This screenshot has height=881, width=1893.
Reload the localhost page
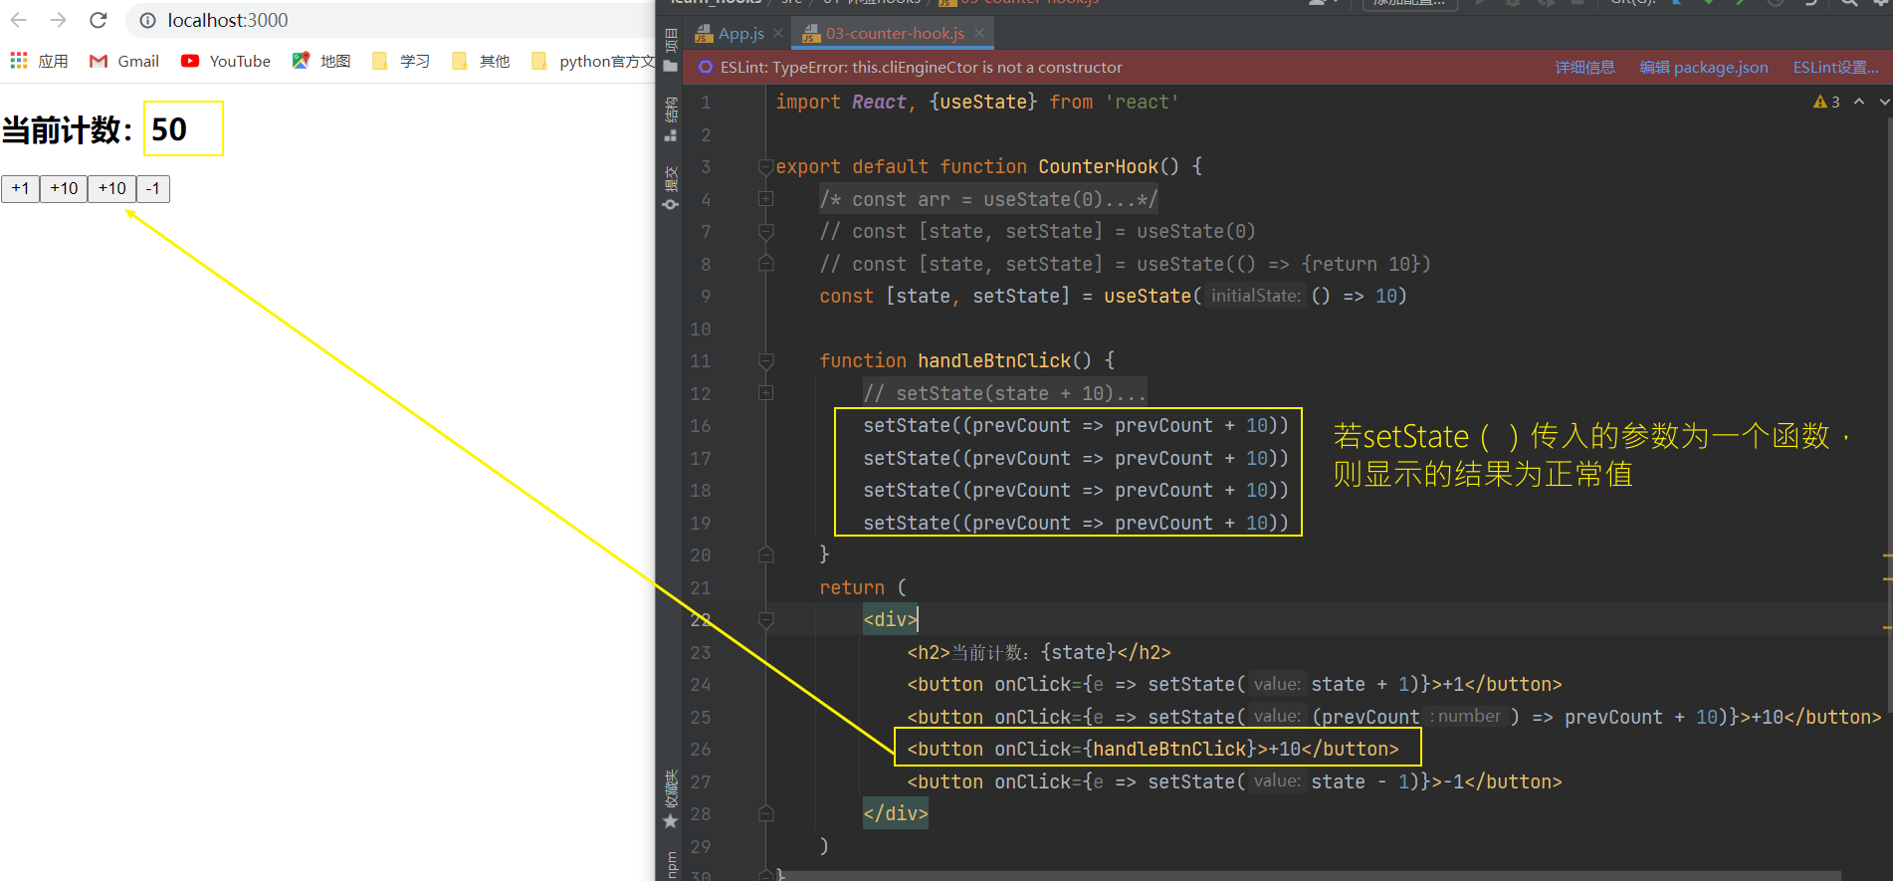click(98, 20)
